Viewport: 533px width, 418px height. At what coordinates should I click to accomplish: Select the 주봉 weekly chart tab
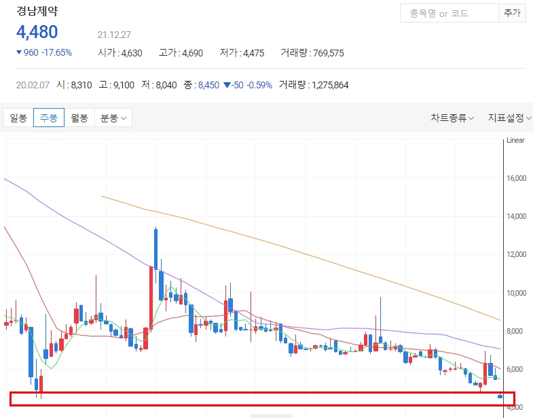click(49, 118)
